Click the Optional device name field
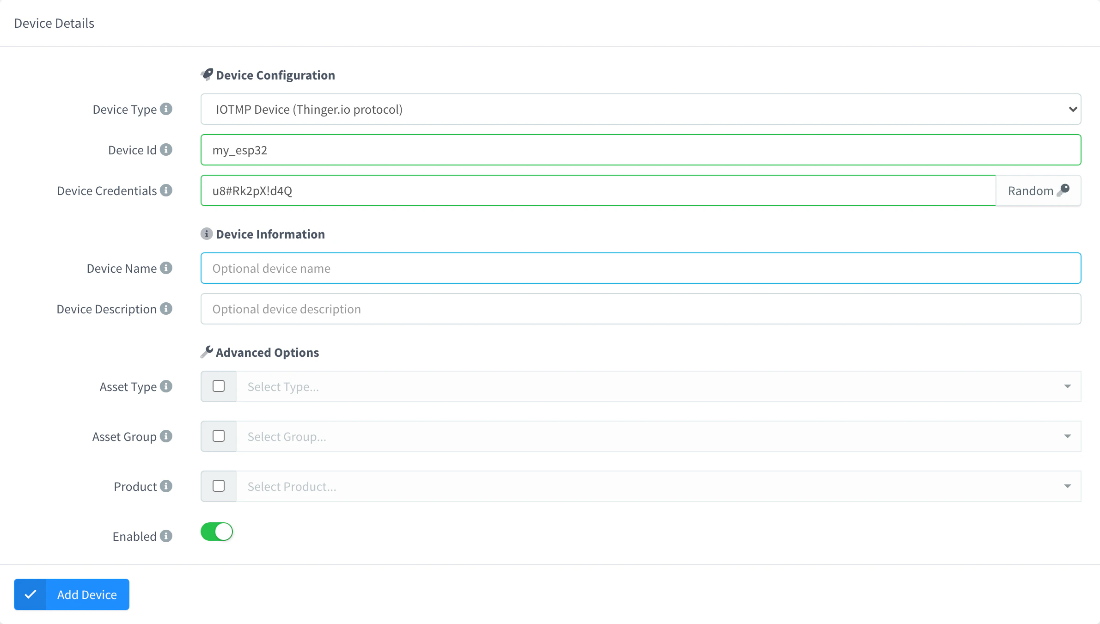The height and width of the screenshot is (624, 1100). (641, 268)
